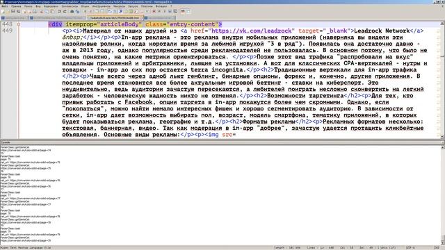Image resolution: width=445 pixels, height=250 pixels.
Task: Paste using the toolbar icon
Action: pyautogui.click(x=52, y=11)
